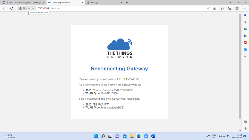Viewport: 249px width, 140px height.
Task: Click the Not secure site info button
Action: pyautogui.click(x=26, y=8)
